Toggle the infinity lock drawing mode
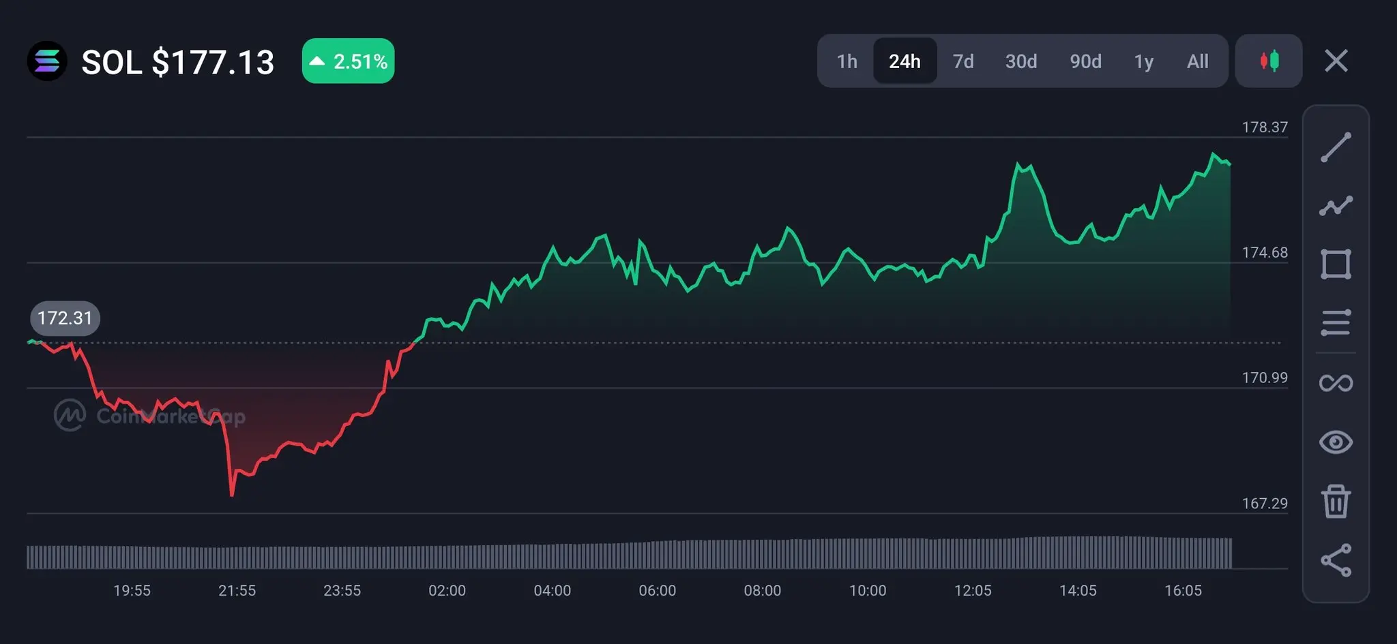Viewport: 1397px width, 644px height. [x=1336, y=383]
